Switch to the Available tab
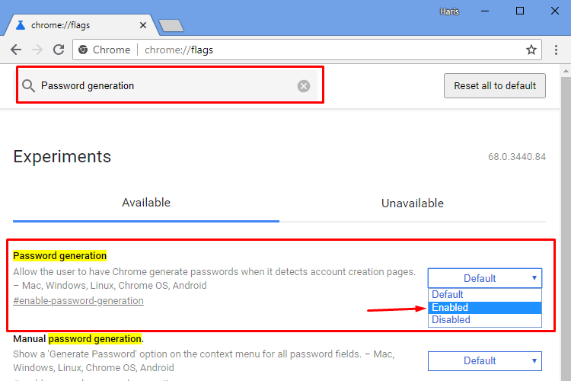The width and height of the screenshot is (571, 381). coord(146,203)
